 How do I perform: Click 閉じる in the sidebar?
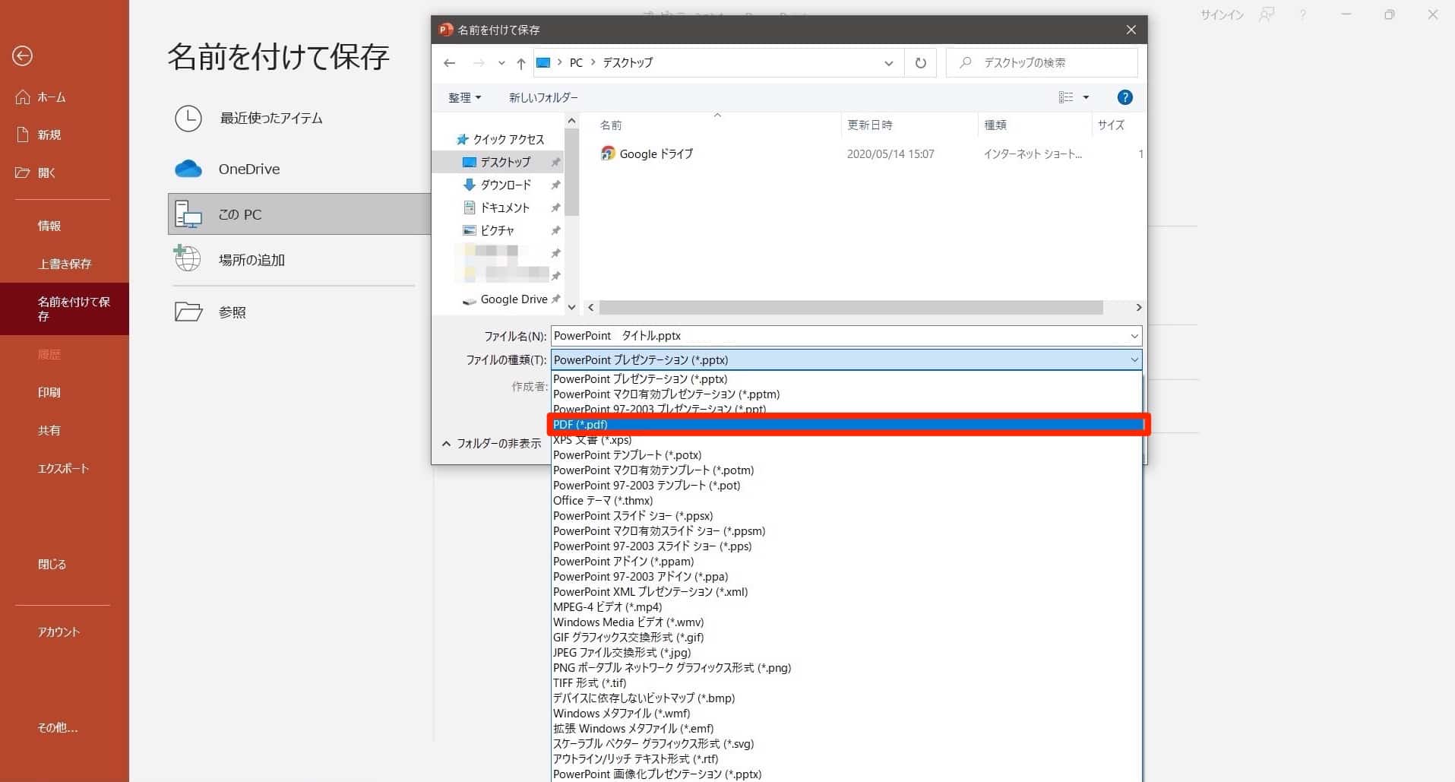52,564
